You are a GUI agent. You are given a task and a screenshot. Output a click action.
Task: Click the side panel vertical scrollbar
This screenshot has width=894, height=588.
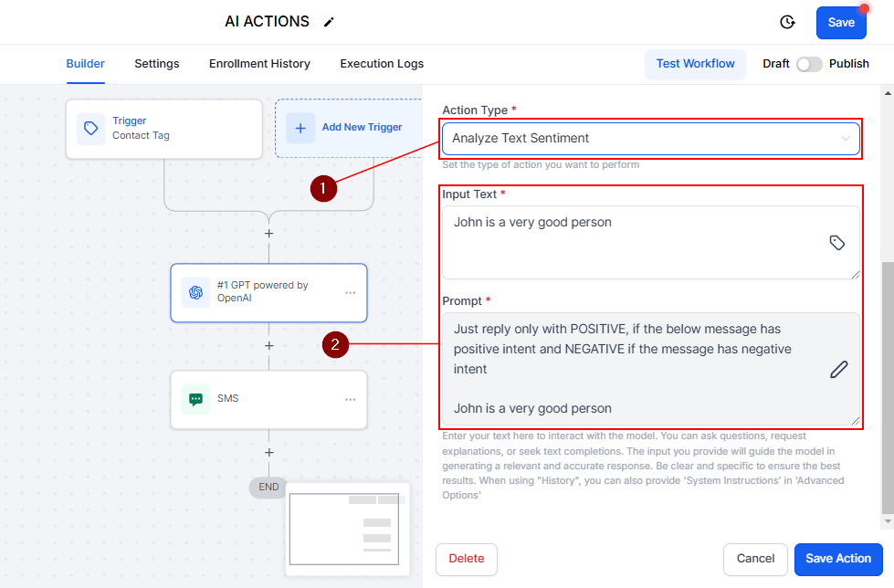tap(888, 388)
